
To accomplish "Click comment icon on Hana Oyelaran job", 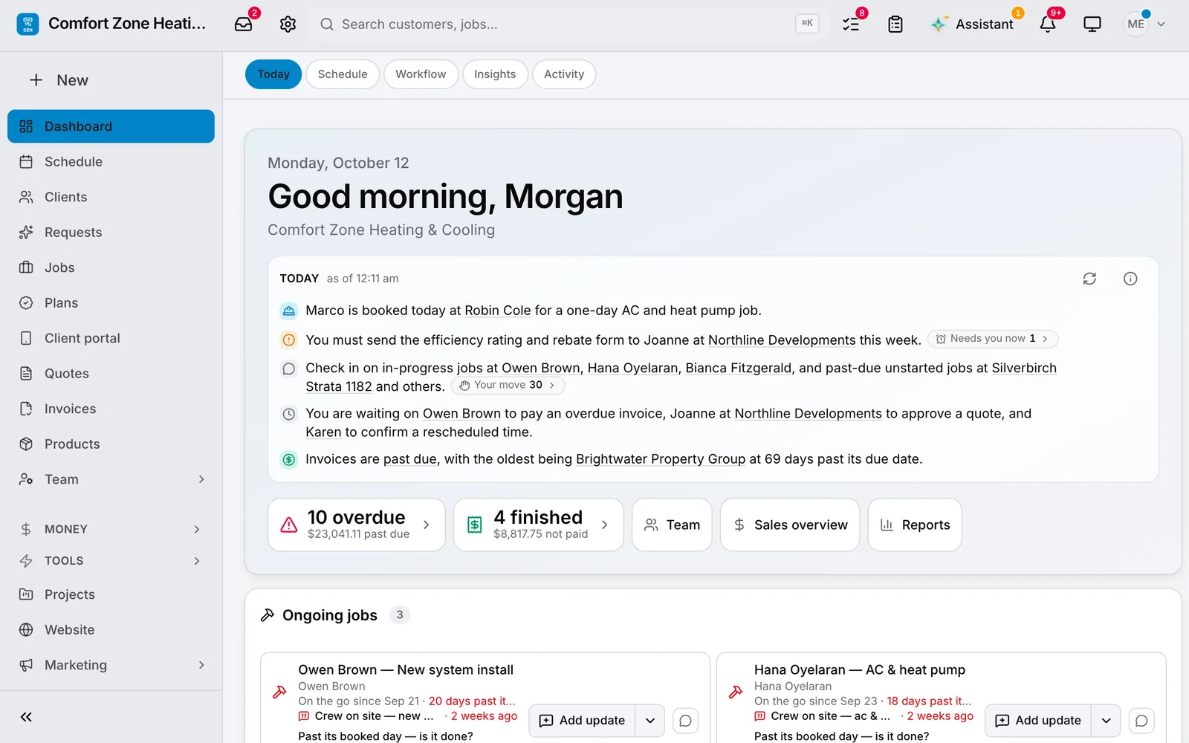I will click(x=1141, y=721).
